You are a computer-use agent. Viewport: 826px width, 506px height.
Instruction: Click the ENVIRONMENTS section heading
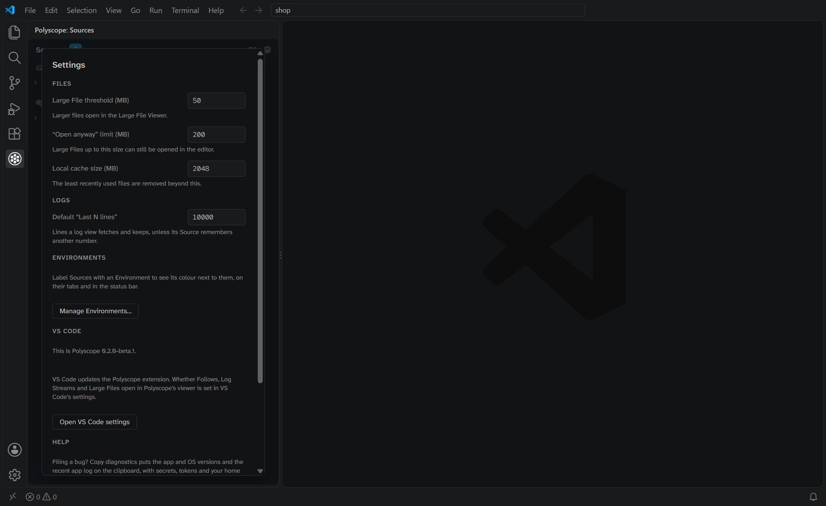79,258
